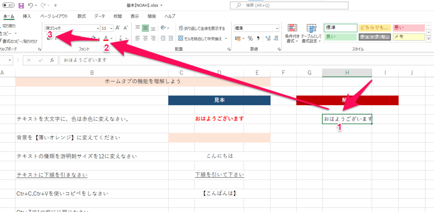Click the 切り取り (Cut) button
434x212 pixels.
[9, 26]
